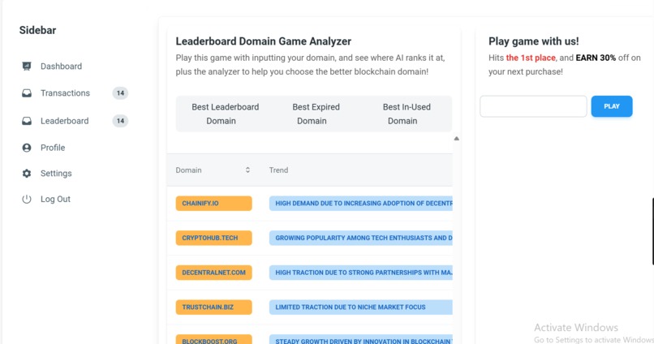Screen dimensions: 654x344
Task: Click the domain input field
Action: pyautogui.click(x=533, y=106)
